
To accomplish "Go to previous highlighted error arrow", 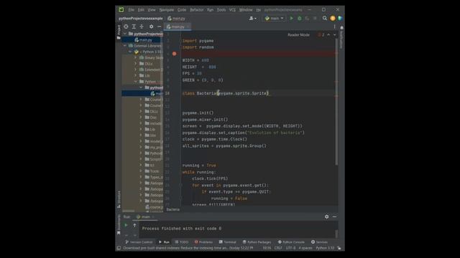I will coord(328,35).
